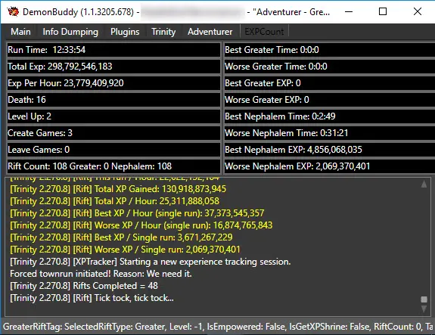The image size is (435, 335).
Task: Click the 'Best Nephalem EXP: 4,856,068,035' field
Action: pyautogui.click(x=330, y=150)
